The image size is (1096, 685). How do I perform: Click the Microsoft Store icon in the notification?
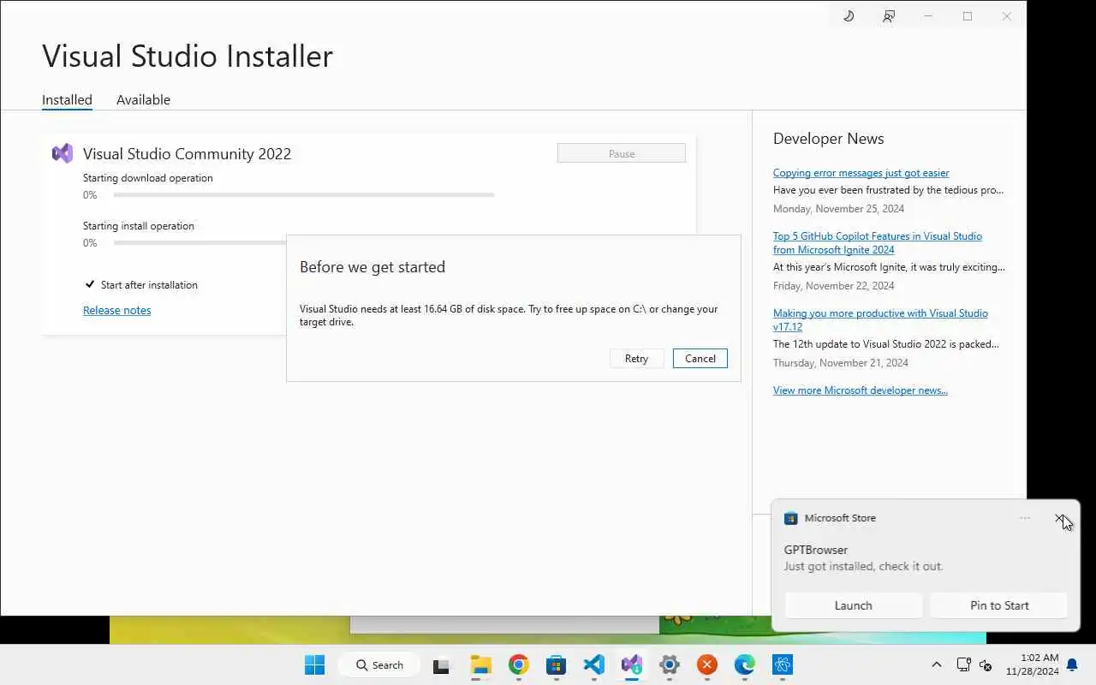pyautogui.click(x=791, y=518)
